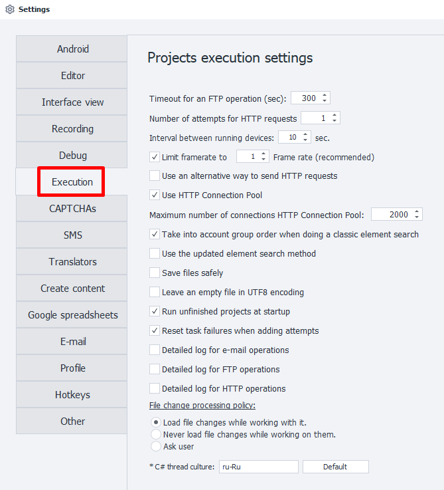Choose Never load file changes option
The height and width of the screenshot is (490, 444).
(x=156, y=435)
